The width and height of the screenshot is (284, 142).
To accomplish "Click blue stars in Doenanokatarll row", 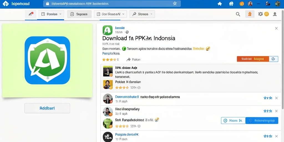I will 268,98.
